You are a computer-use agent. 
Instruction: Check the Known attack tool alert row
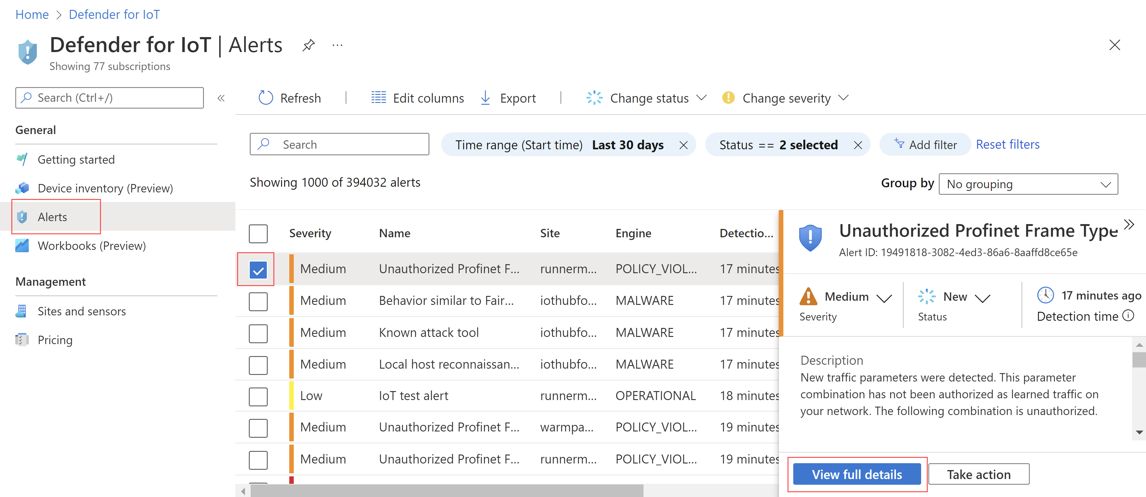click(258, 333)
